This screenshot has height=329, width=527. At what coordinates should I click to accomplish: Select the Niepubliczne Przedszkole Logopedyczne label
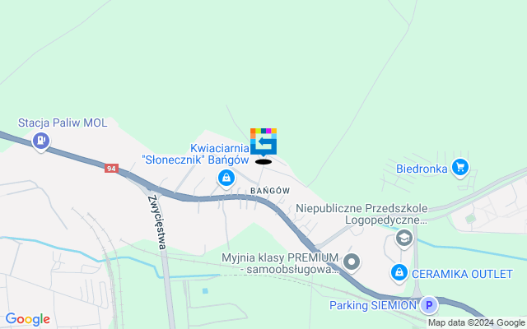(361, 214)
